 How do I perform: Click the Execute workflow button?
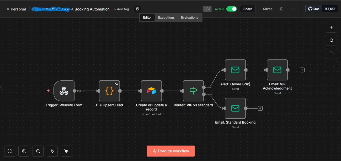[170, 151]
